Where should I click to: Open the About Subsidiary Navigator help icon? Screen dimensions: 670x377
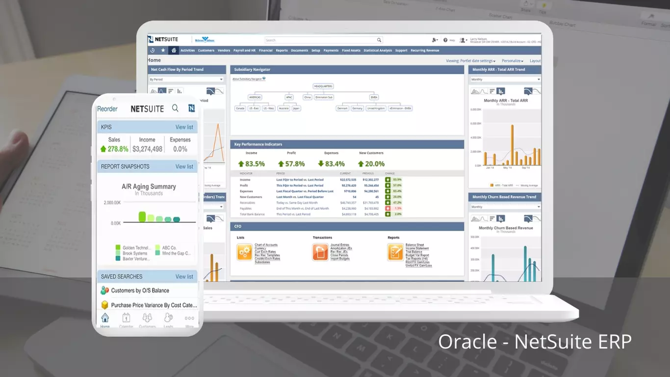tap(264, 79)
